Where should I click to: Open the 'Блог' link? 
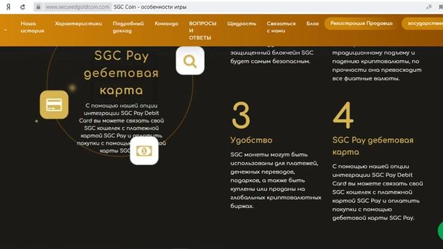[x=312, y=24]
